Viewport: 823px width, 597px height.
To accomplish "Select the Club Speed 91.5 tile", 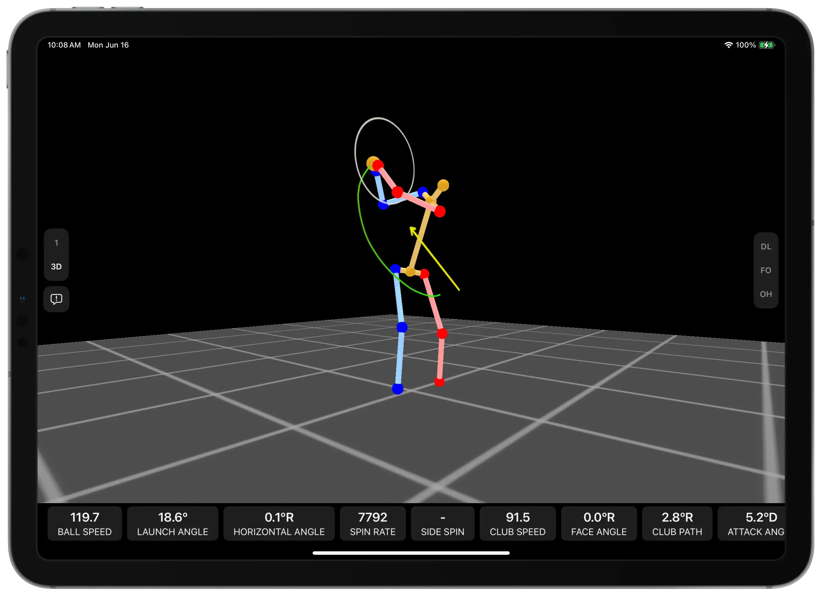I will tap(518, 523).
